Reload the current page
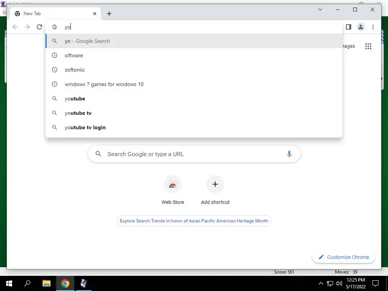Image resolution: width=388 pixels, height=291 pixels. (39, 27)
